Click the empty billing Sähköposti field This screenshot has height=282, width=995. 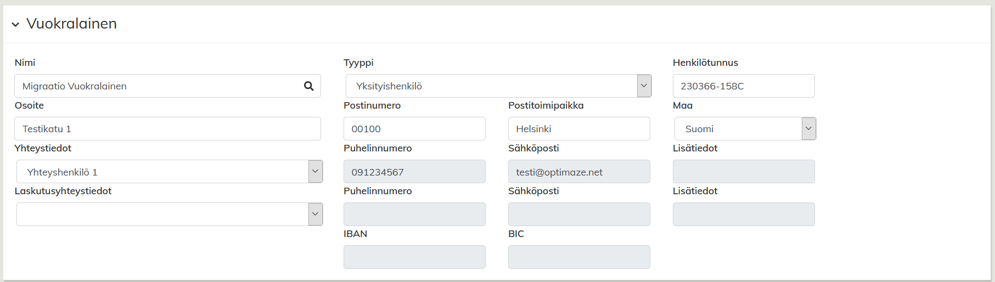pyautogui.click(x=579, y=215)
